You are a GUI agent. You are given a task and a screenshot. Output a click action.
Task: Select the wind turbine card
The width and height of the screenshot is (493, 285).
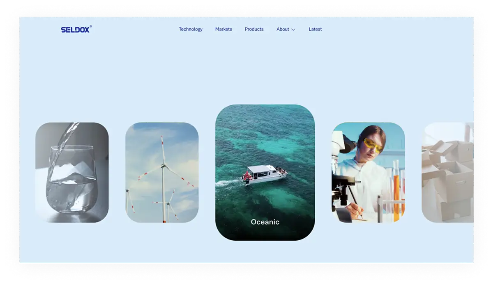162,173
